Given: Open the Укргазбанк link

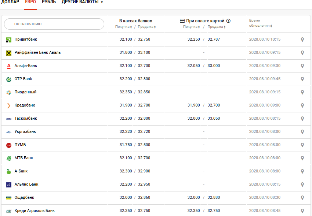Looking at the screenshot, I should 25,131.
